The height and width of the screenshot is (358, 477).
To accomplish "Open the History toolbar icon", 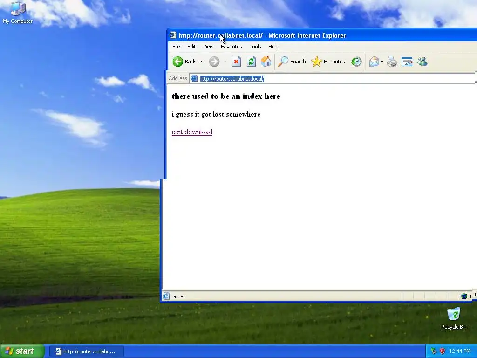I will 356,62.
